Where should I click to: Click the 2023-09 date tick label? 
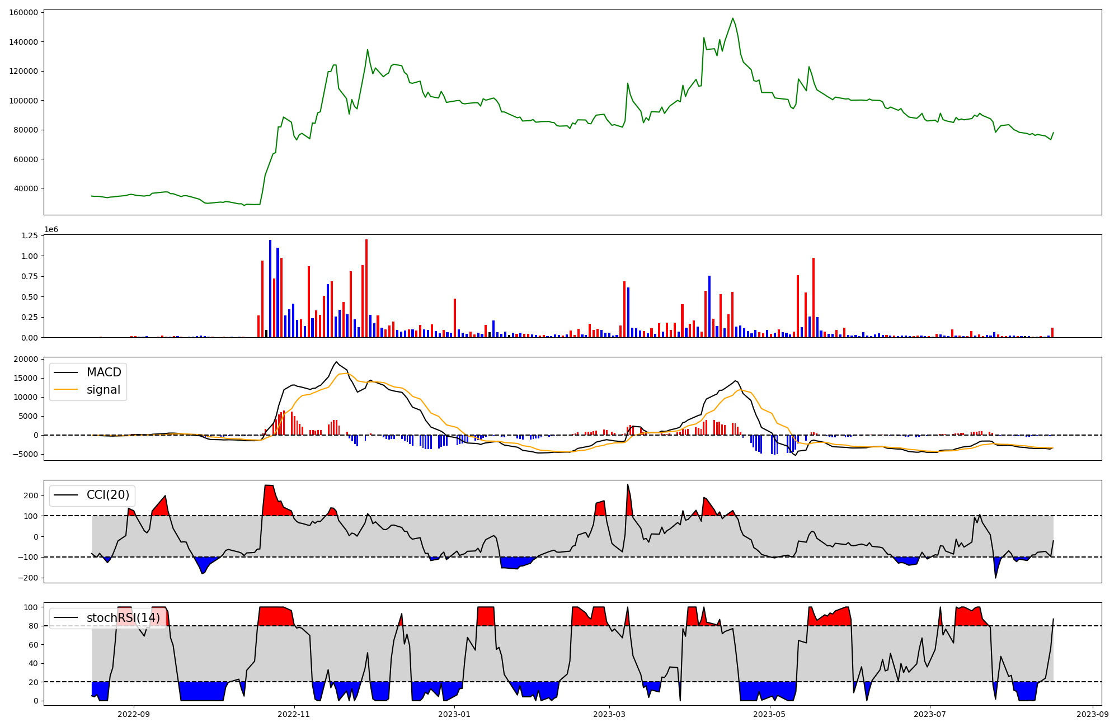point(1092,714)
